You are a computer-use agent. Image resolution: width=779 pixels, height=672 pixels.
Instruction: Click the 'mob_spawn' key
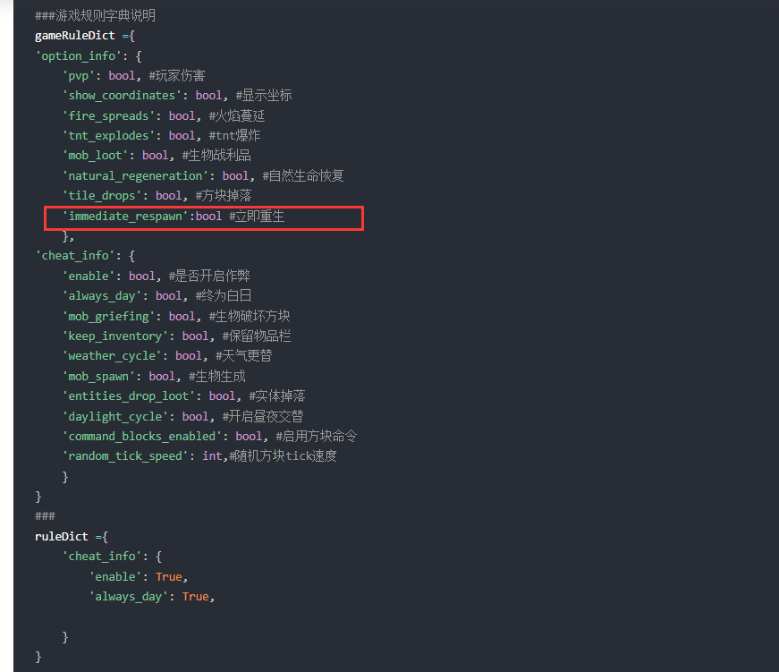[98, 377]
